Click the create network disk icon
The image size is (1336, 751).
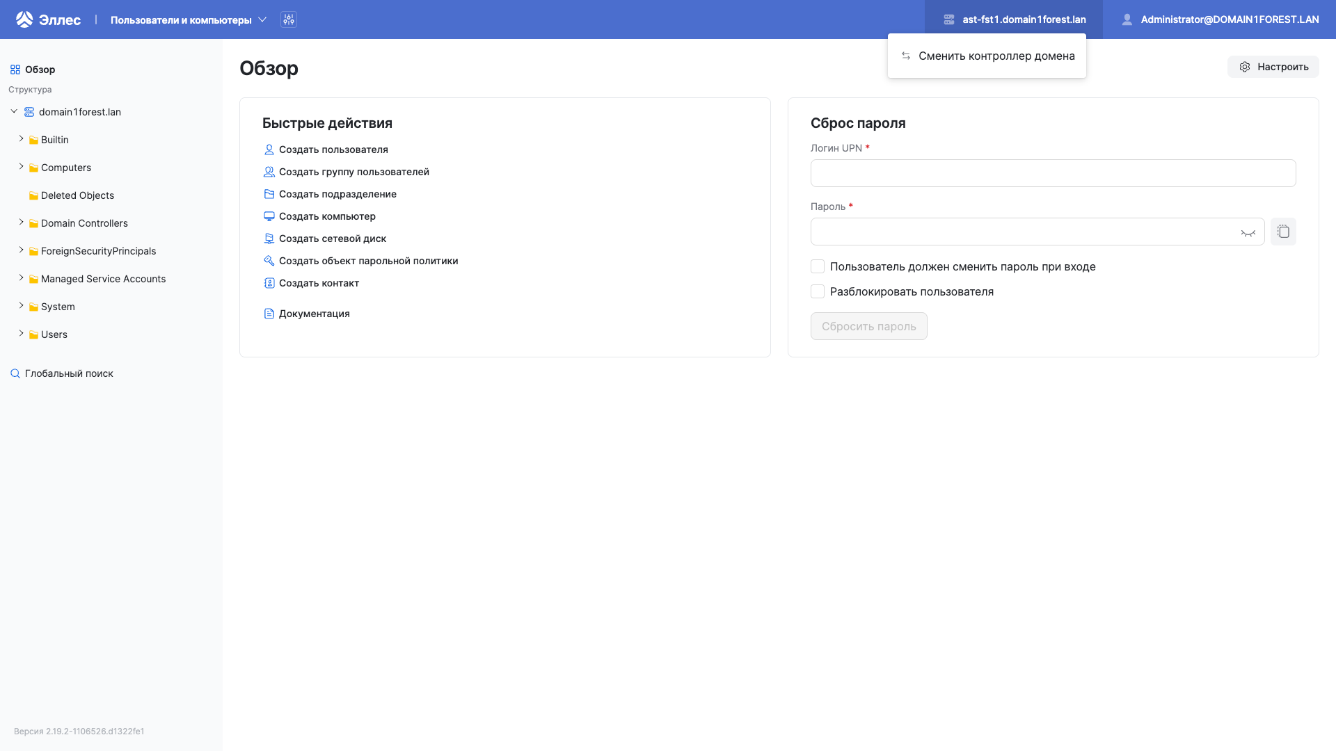(x=269, y=239)
